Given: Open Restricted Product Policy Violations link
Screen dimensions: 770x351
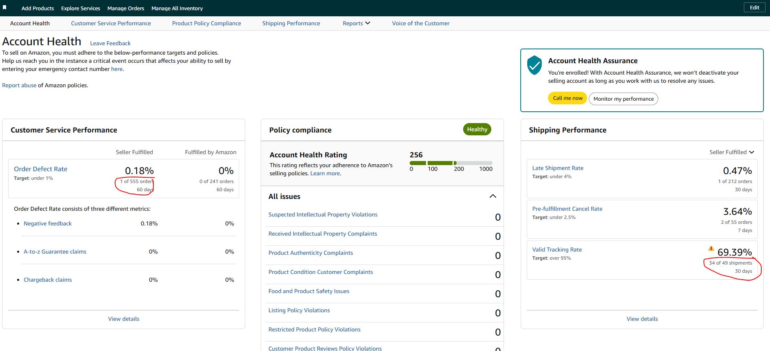Looking at the screenshot, I should [x=315, y=329].
